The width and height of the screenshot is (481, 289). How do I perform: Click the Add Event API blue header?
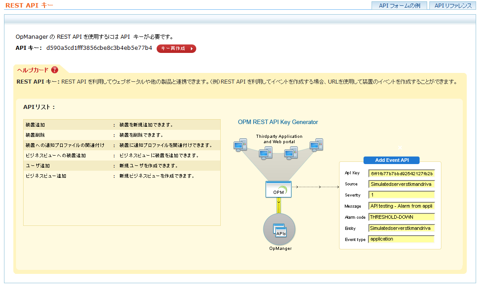pos(392,160)
